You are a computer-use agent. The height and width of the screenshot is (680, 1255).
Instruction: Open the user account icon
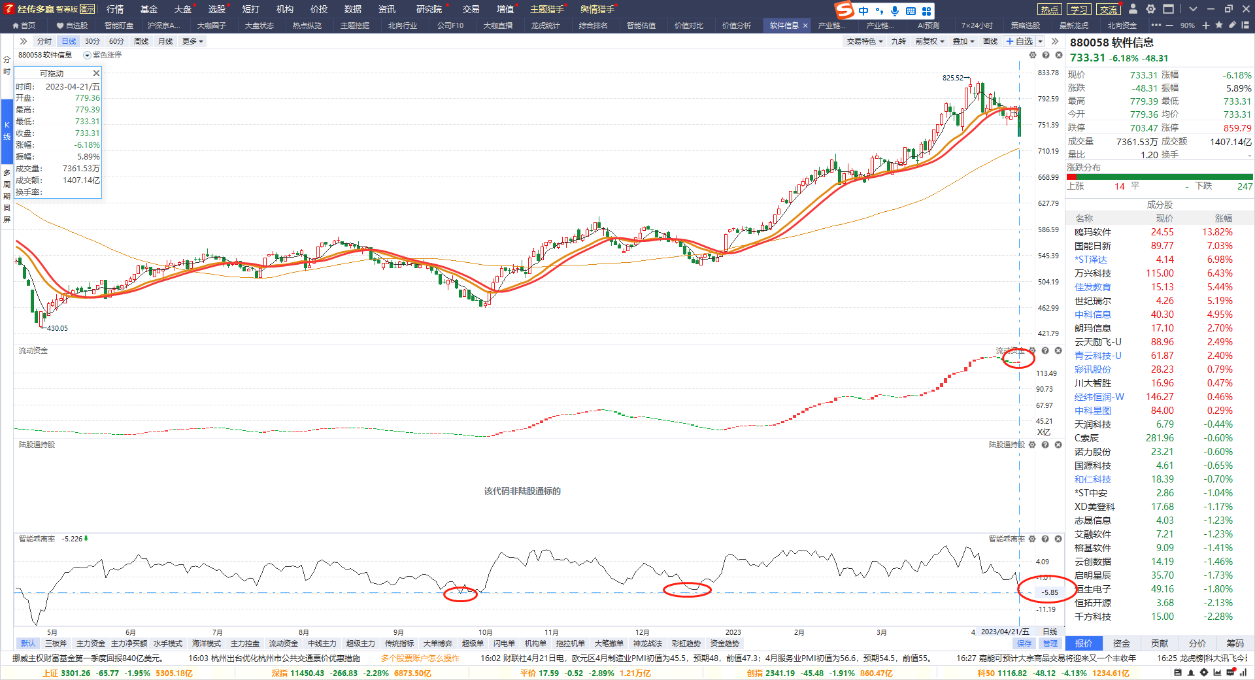point(1133,9)
